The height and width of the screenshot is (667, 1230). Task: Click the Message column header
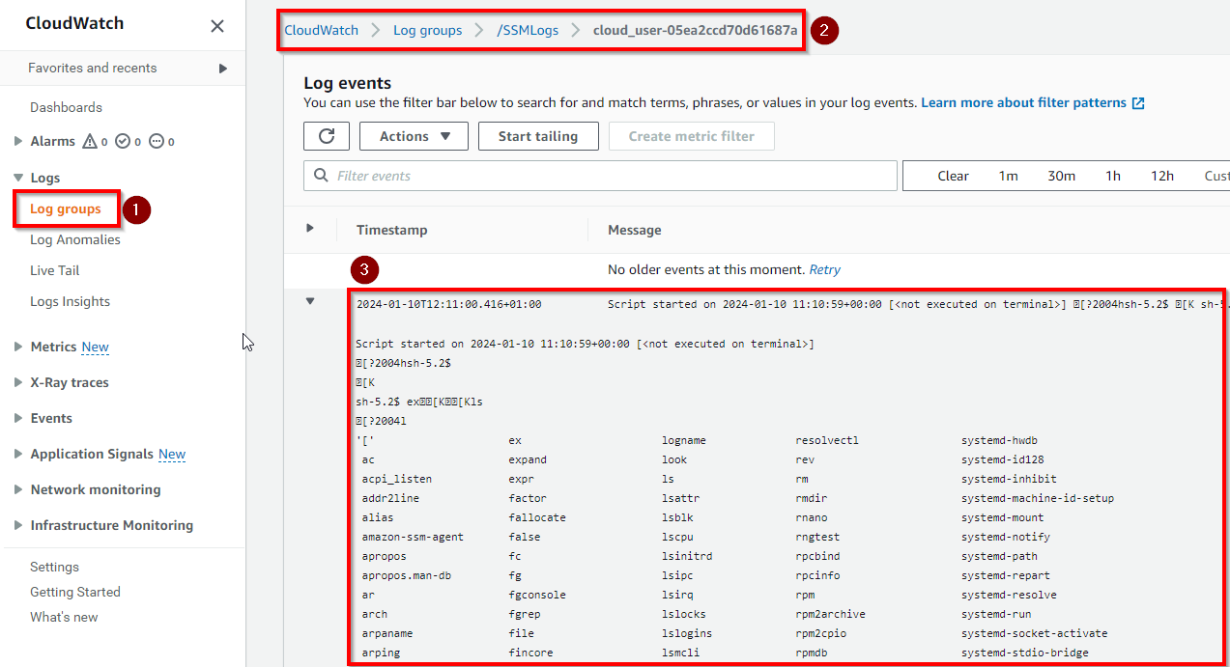[635, 230]
